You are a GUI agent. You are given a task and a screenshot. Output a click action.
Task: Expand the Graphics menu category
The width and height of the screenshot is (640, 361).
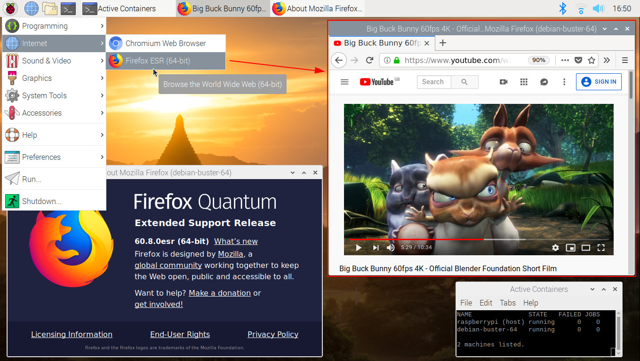click(54, 78)
